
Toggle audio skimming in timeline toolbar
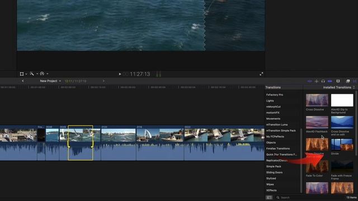pyautogui.click(x=317, y=81)
